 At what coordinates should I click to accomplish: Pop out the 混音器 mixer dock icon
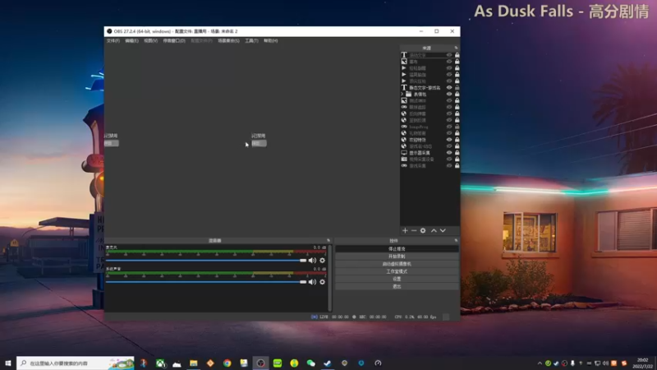(328, 240)
